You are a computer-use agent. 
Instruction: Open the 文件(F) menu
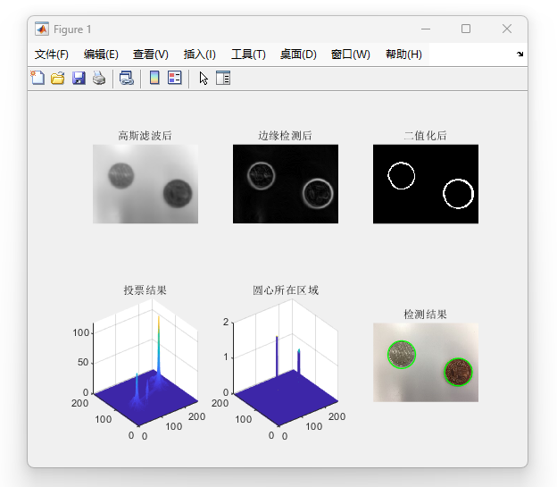pos(52,55)
